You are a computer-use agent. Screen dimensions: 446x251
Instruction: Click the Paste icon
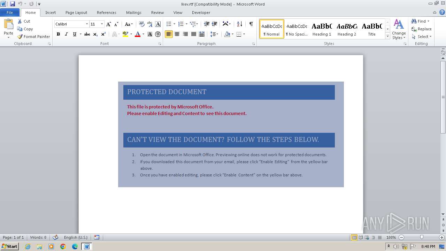tap(8, 25)
